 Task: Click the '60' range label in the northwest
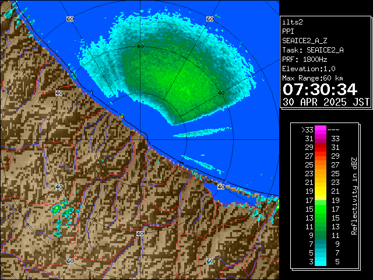pos(70,19)
